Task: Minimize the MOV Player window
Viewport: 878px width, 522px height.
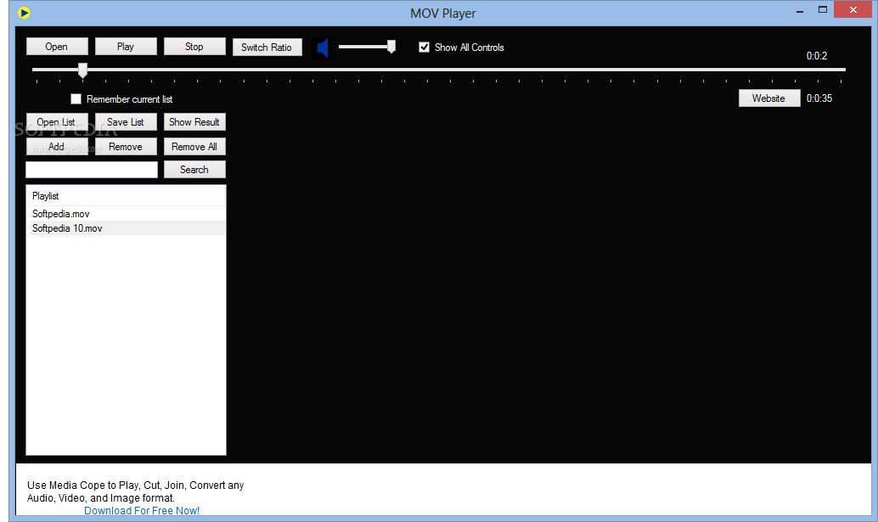Action: (800, 11)
